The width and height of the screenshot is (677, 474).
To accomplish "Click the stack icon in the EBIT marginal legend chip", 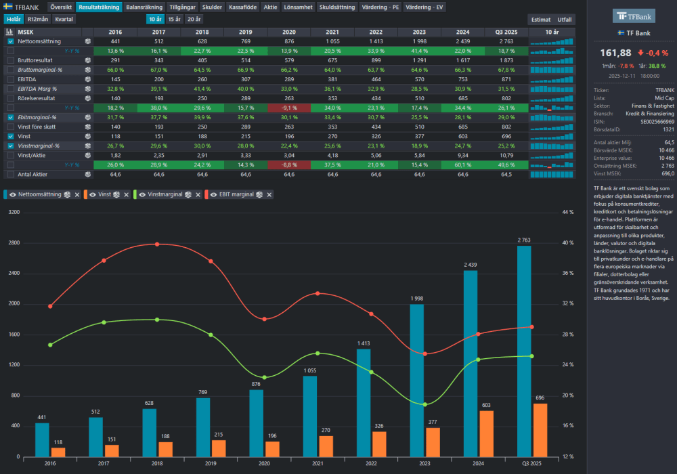I will tap(259, 195).
